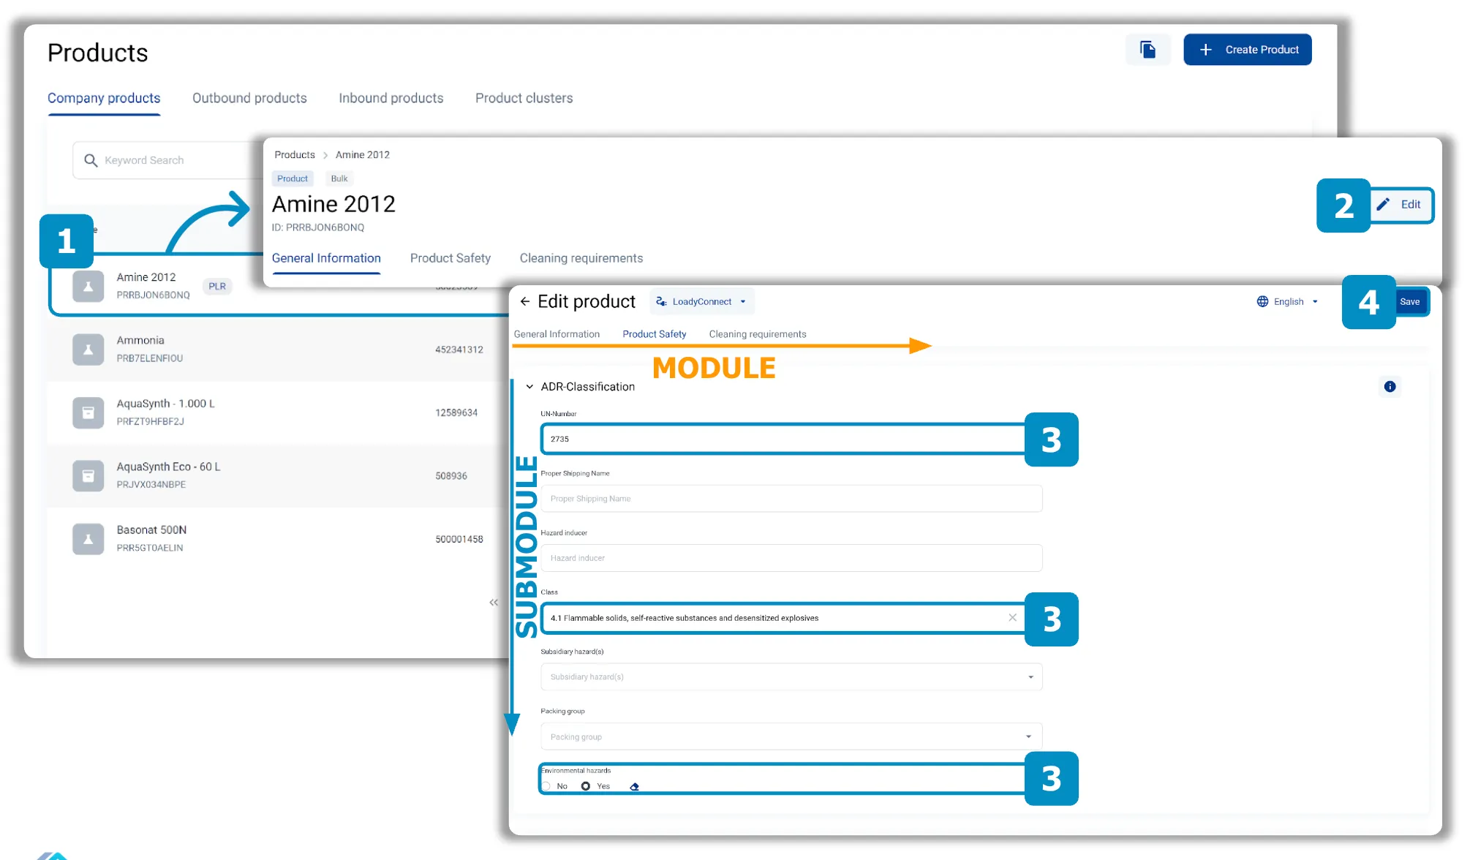The image size is (1470, 860).
Task: Click the back arrow in Edit product
Action: coord(525,301)
